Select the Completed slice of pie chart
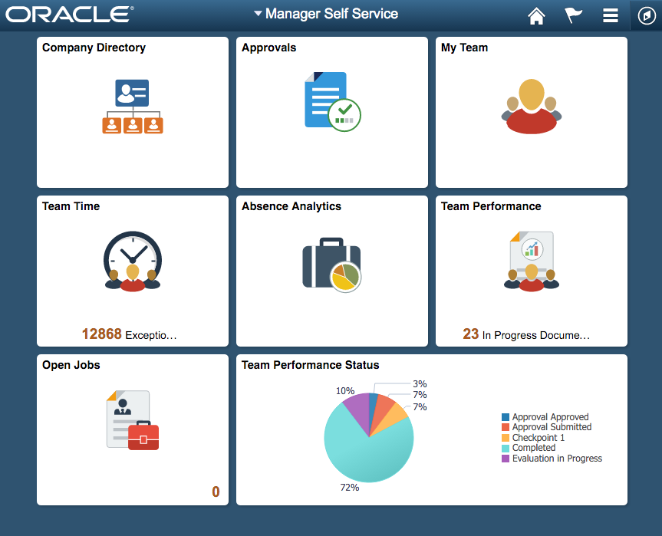Image resolution: width=662 pixels, height=536 pixels. [x=361, y=452]
